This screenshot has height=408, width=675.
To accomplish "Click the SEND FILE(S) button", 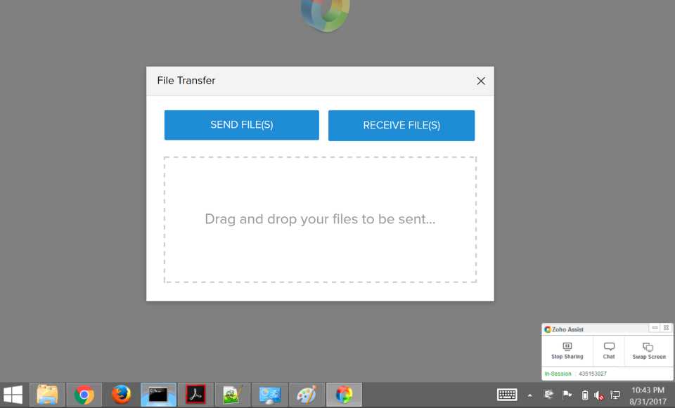I will coord(241,124).
